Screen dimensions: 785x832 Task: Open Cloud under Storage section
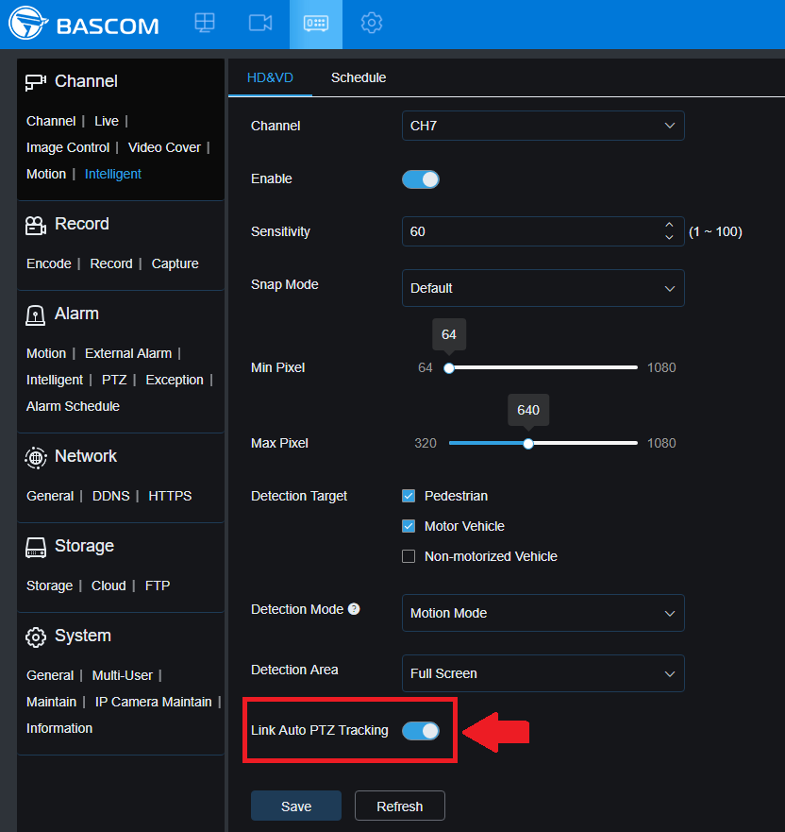pos(109,586)
